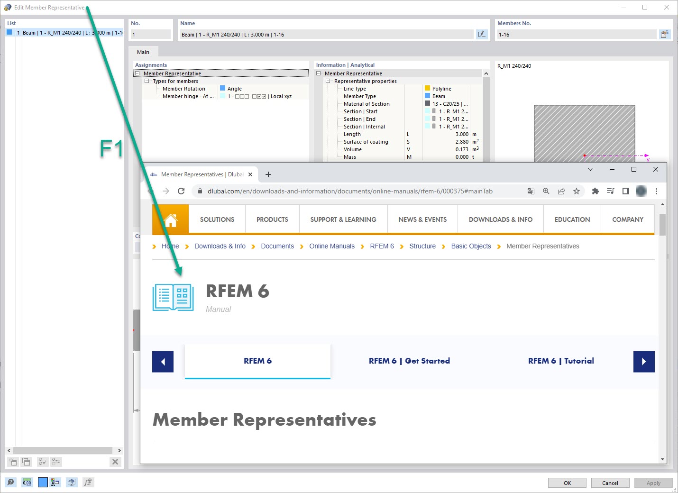Open the fx formula visibility icon
This screenshot has width=678, height=493.
88,482
